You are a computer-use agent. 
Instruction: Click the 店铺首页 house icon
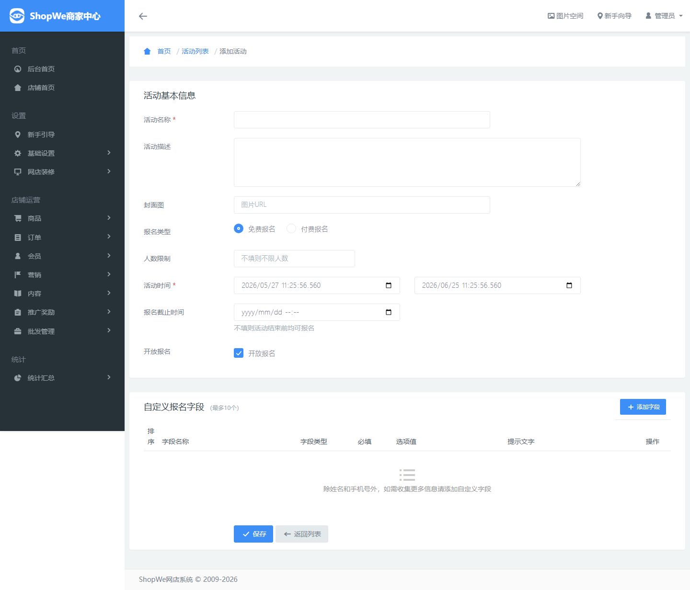click(x=18, y=88)
